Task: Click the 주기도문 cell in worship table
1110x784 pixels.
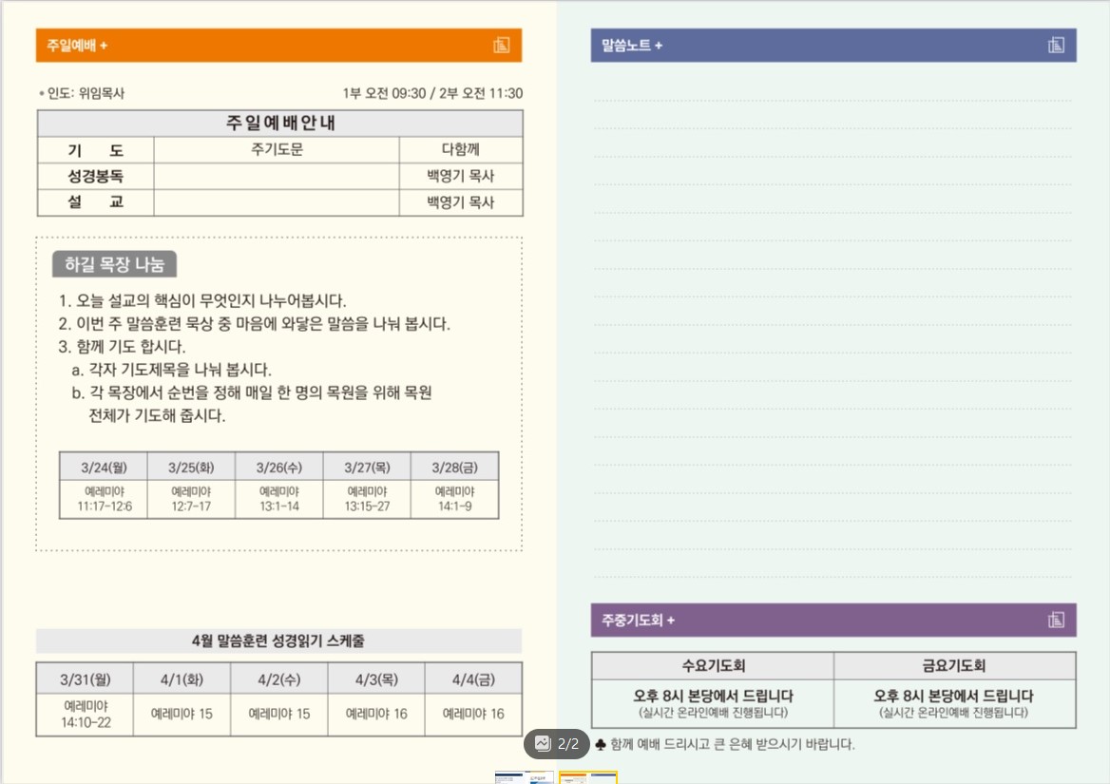Action: 277,149
